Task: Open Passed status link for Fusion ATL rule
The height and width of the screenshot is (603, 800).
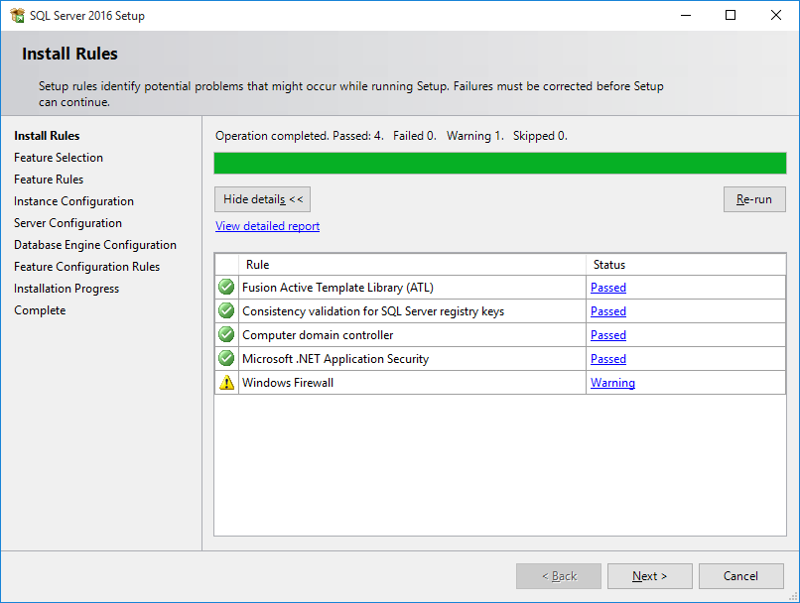Action: pos(607,288)
